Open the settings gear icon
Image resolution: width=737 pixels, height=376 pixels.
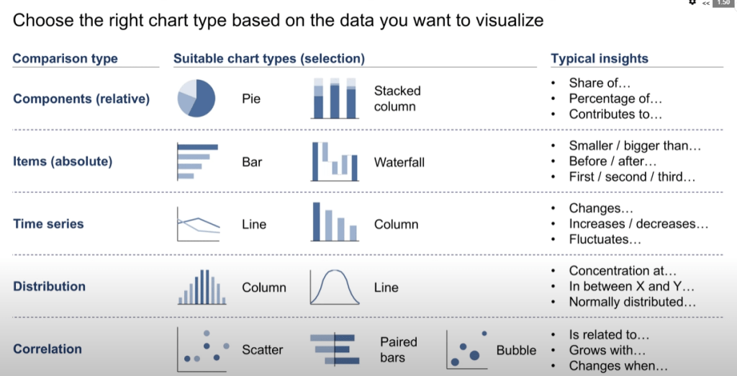[x=692, y=3]
